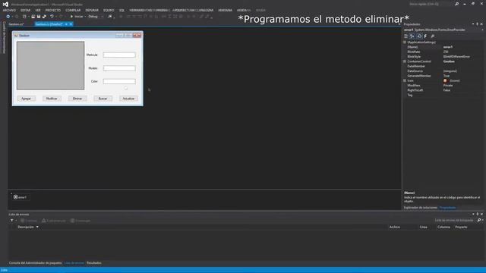Start debugging with the Iniciar play icon

click(71, 17)
